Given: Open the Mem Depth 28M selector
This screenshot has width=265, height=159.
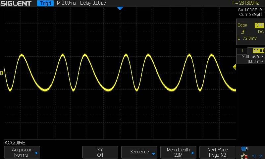Looking at the screenshot, I should pos(178,152).
